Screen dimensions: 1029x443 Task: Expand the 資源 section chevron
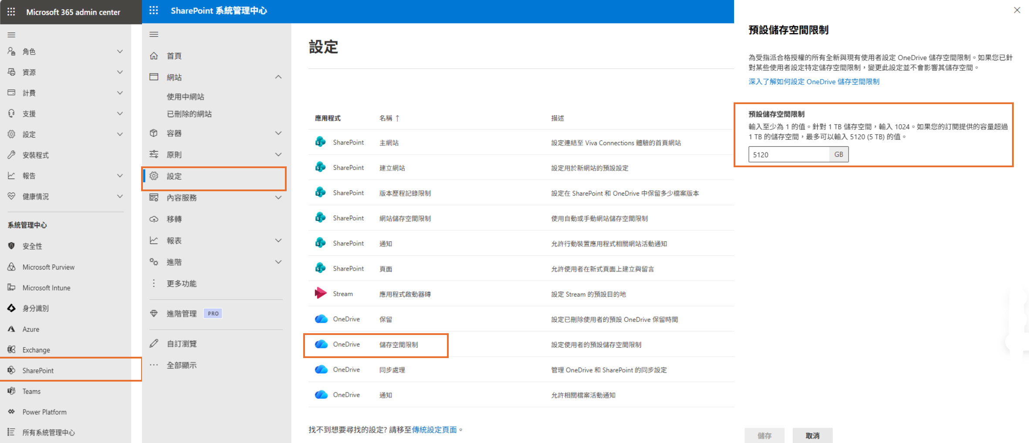[x=120, y=72]
